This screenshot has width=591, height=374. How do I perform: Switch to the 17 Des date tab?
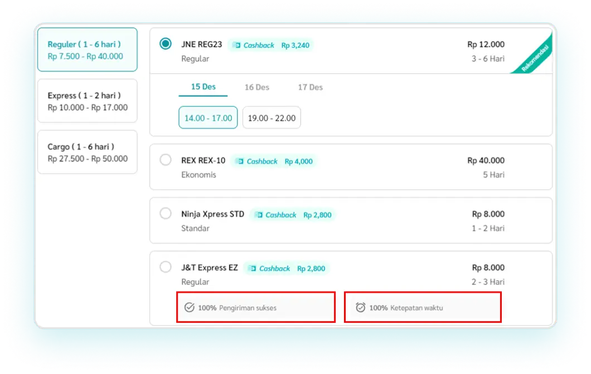tap(310, 87)
